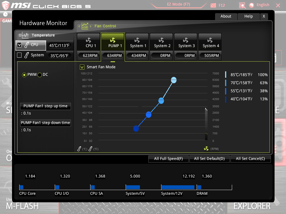Click the System/5V voltage bar

click(133, 187)
